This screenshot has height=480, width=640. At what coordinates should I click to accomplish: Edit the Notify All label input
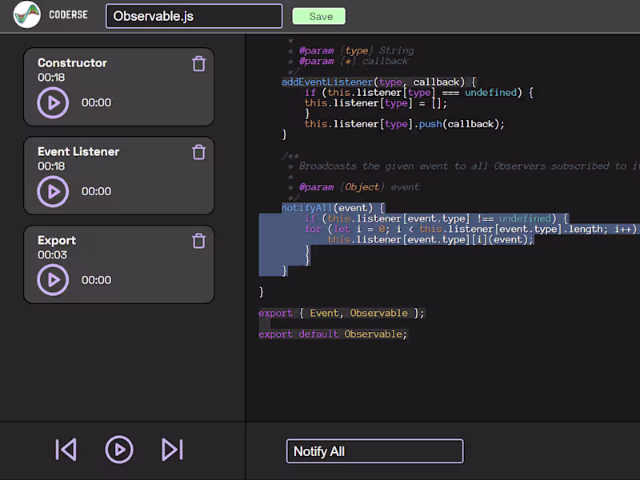(x=374, y=451)
